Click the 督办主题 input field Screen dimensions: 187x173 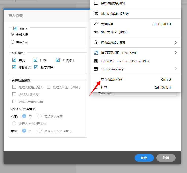[x=145, y=94]
